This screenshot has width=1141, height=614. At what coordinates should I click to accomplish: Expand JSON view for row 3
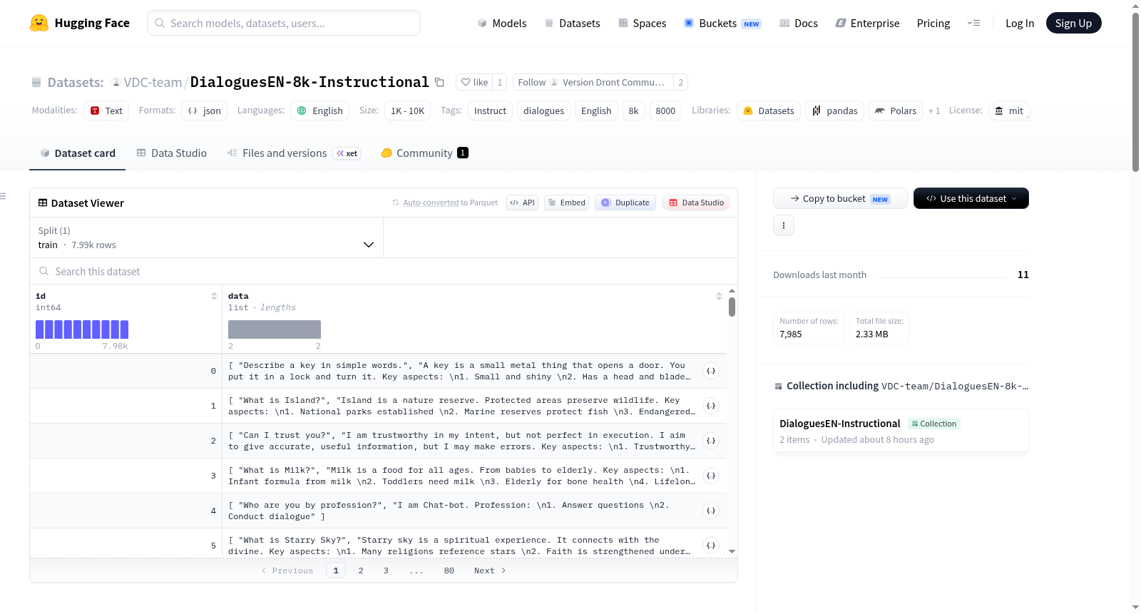pyautogui.click(x=711, y=476)
